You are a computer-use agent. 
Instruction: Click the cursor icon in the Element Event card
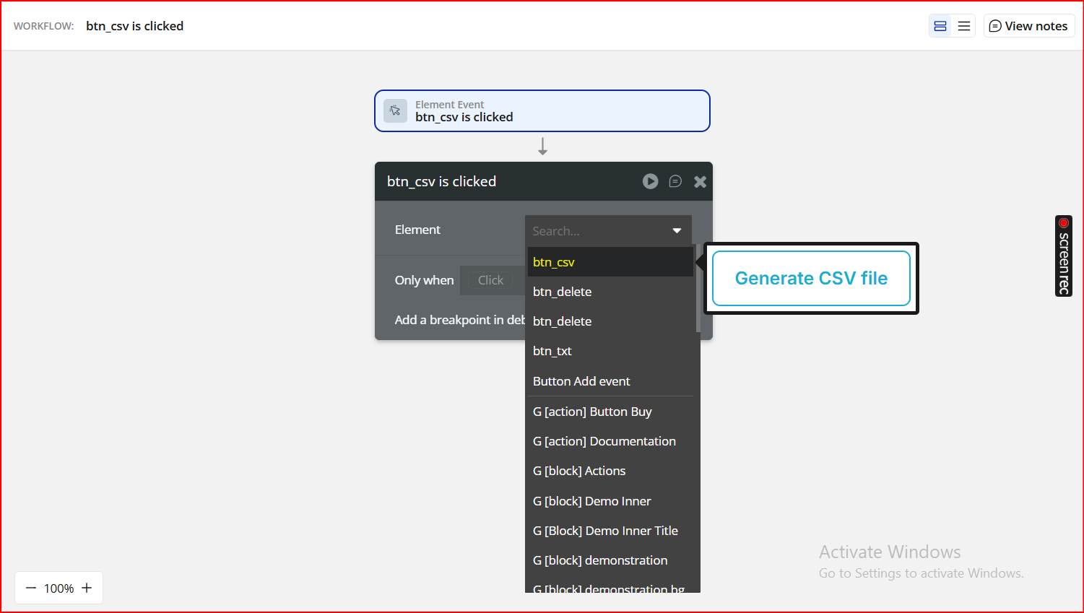pyautogui.click(x=395, y=110)
